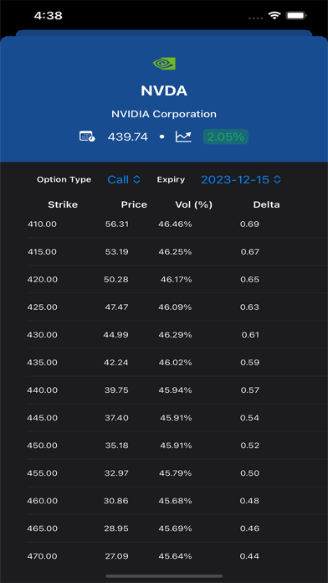Image resolution: width=328 pixels, height=583 pixels.
Task: Tap the 53.19 price value
Action: 116,252
